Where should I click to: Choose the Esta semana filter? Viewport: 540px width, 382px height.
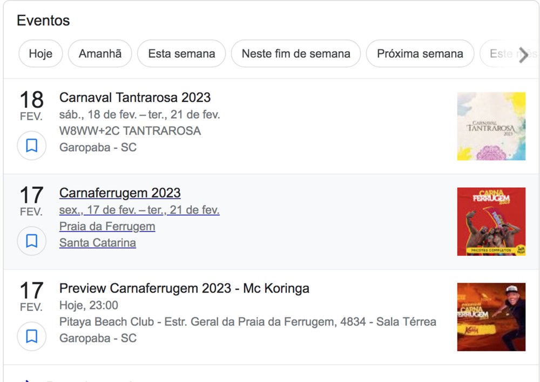181,54
